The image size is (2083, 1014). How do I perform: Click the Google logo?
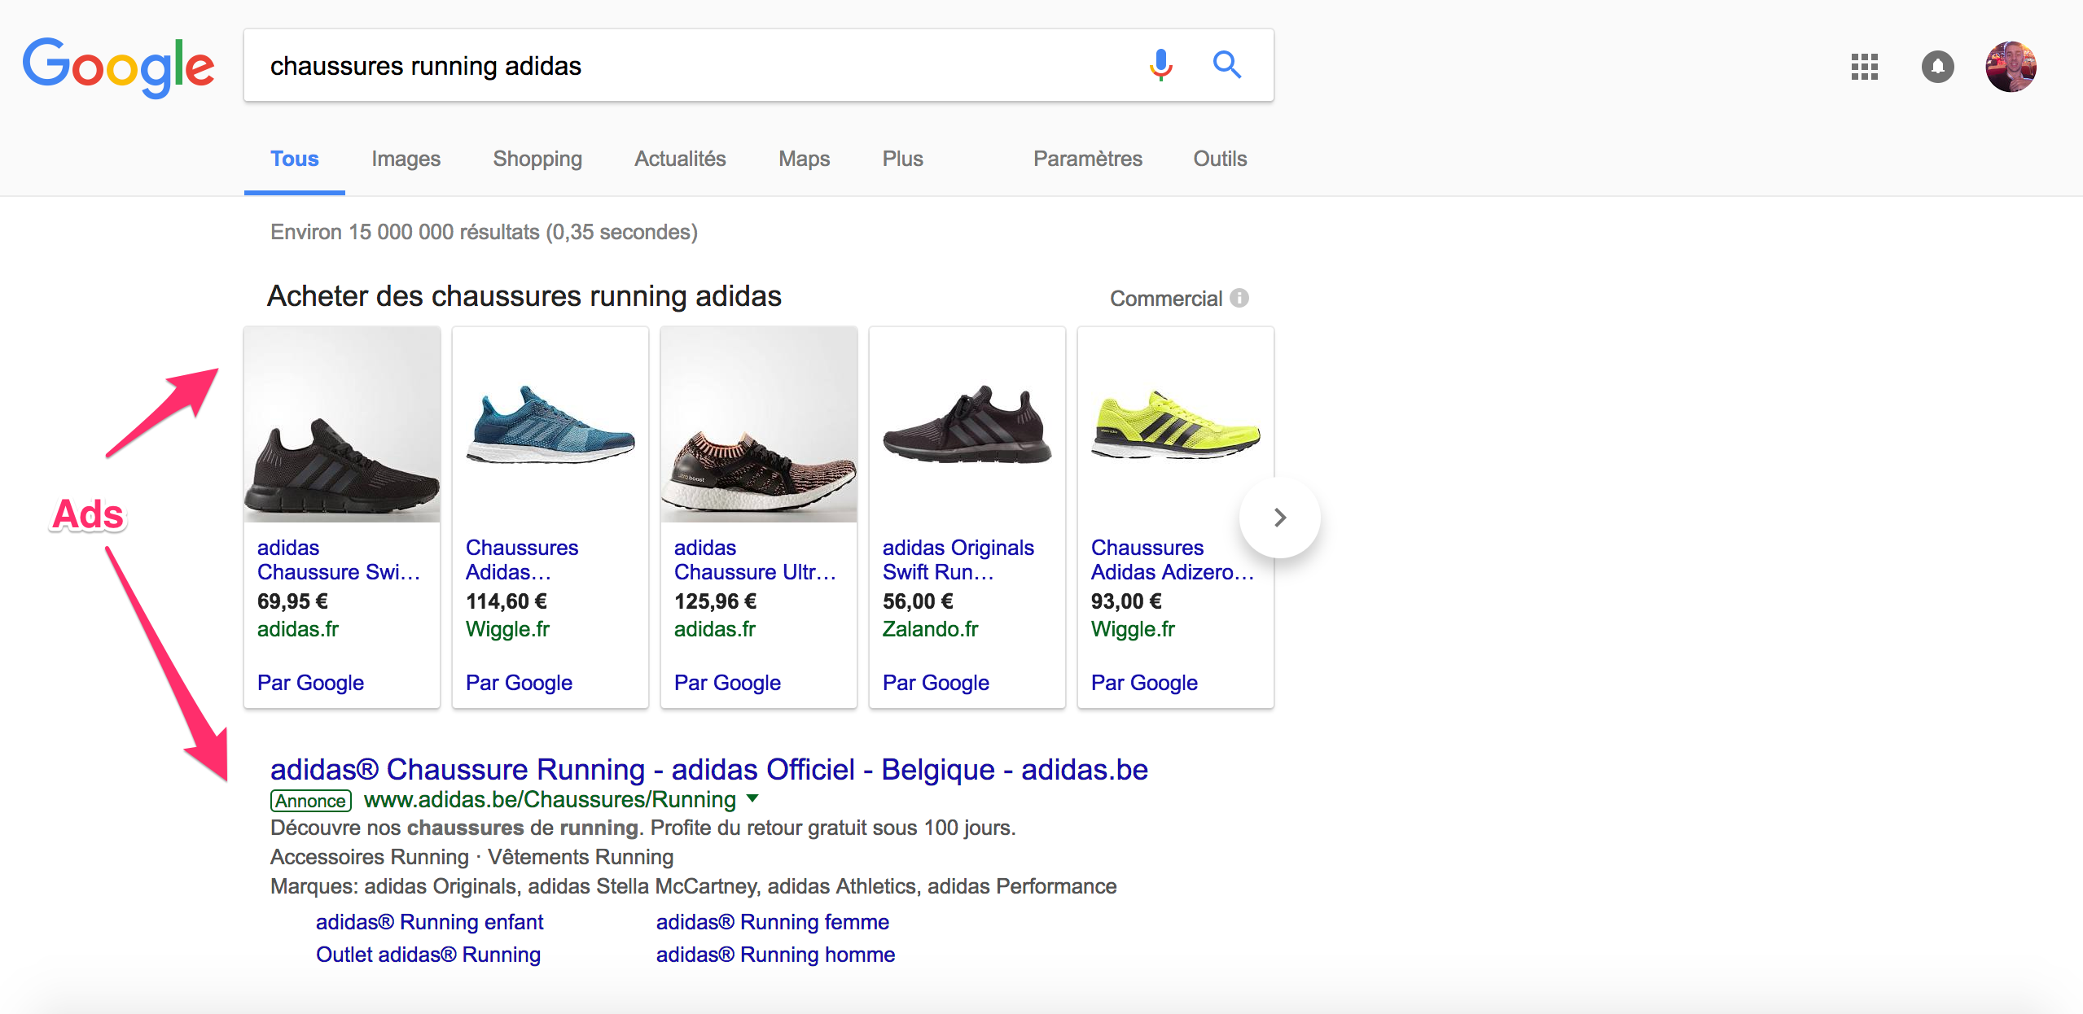(119, 67)
